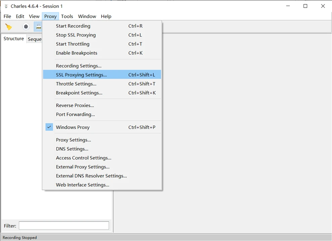This screenshot has width=332, height=241.
Task: Switch to the Sequence tab
Action: 35,39
